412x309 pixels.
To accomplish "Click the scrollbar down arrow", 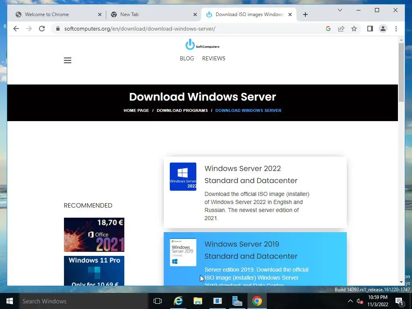I will (x=401, y=282).
